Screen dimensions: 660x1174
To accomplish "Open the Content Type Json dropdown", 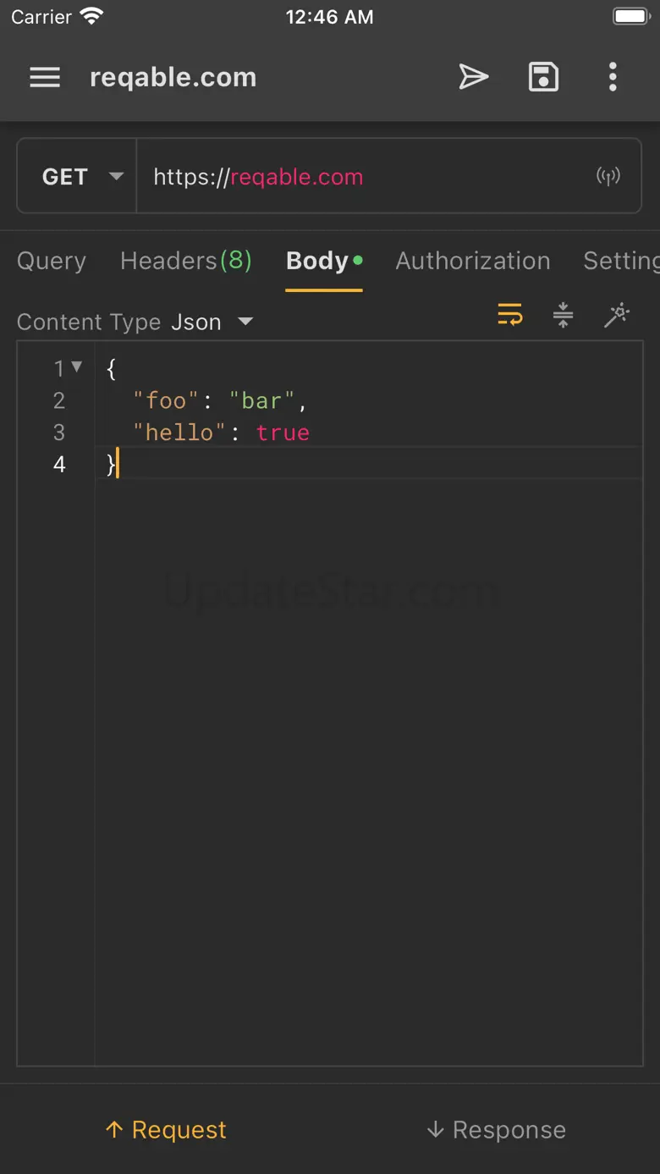I will pos(212,322).
